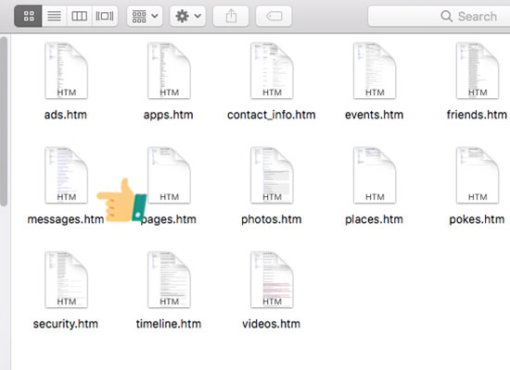This screenshot has width=510, height=370.
Task: Select the security.htm file icon
Action: point(67,279)
